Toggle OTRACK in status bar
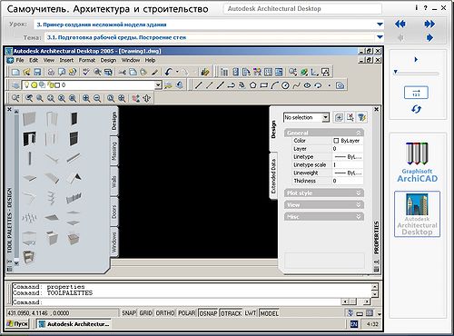This screenshot has height=336, width=454. (231, 313)
